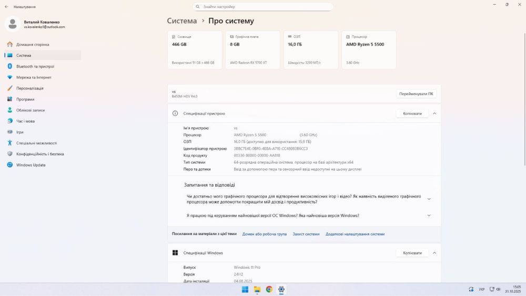Open Мережа та Інтернет network icon

[9, 77]
